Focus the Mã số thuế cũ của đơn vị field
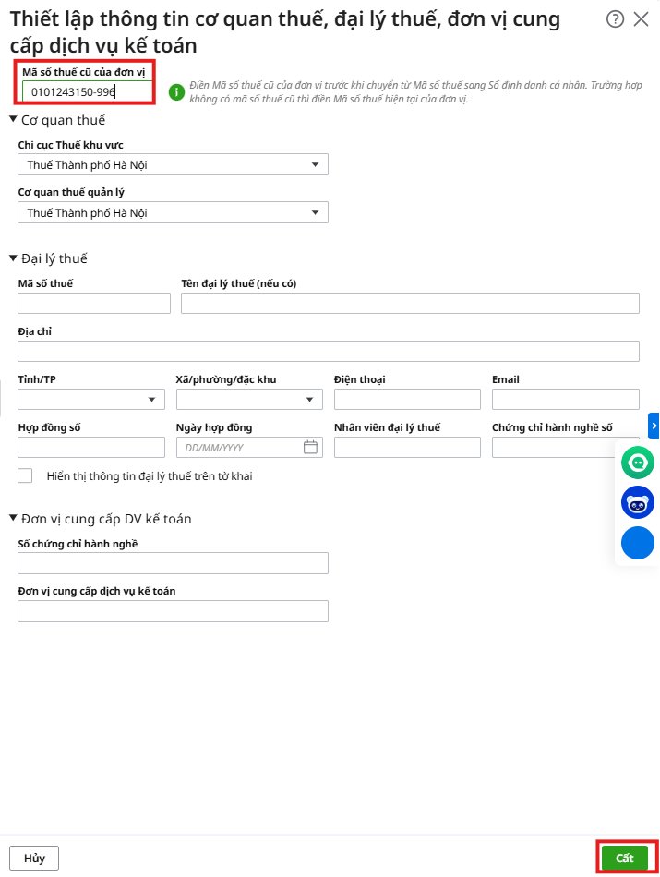 pos(88,91)
